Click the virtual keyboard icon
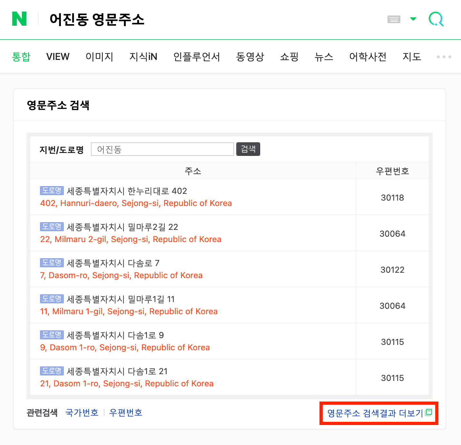Image resolution: width=461 pixels, height=445 pixels. tap(394, 19)
